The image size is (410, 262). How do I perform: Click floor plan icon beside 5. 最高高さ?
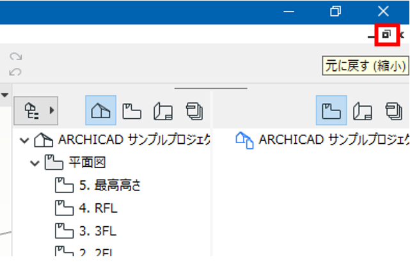tap(64, 185)
